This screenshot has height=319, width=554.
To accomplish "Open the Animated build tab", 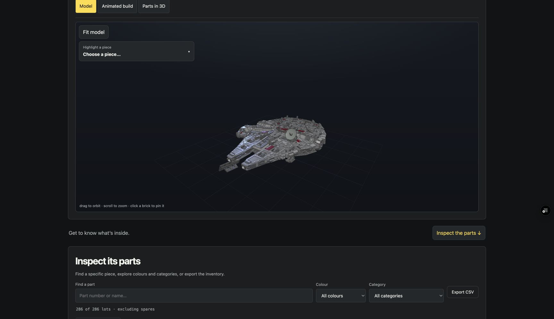I will pyautogui.click(x=117, y=6).
